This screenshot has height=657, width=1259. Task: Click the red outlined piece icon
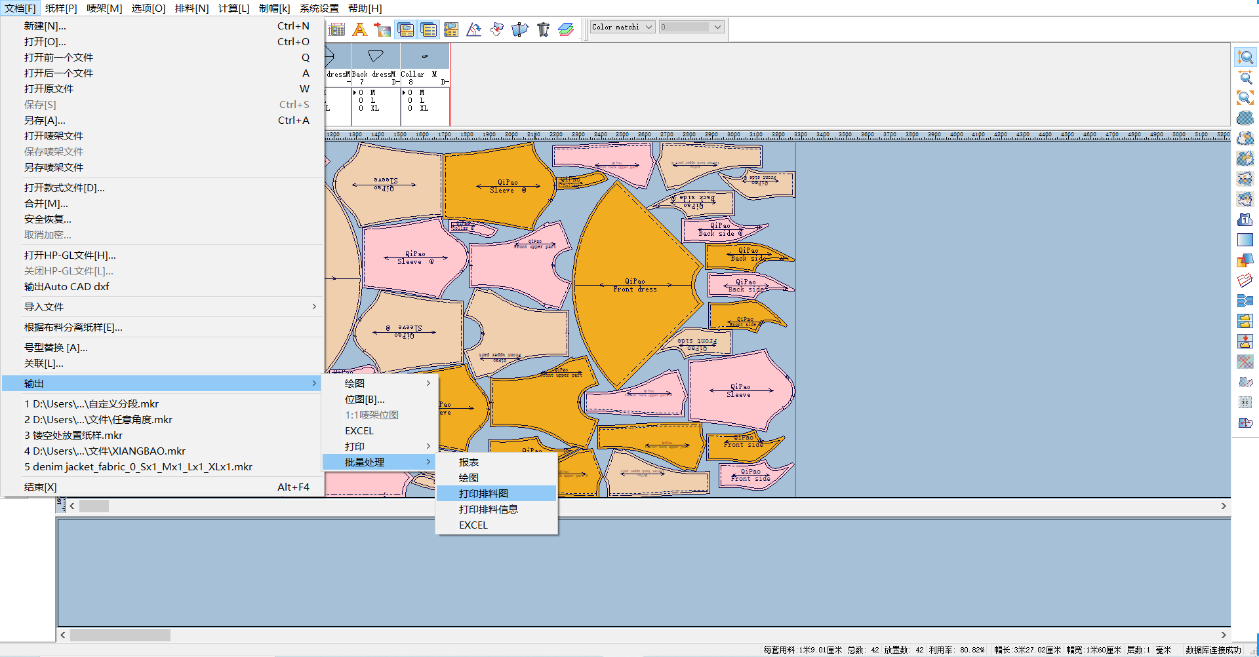point(1245,280)
